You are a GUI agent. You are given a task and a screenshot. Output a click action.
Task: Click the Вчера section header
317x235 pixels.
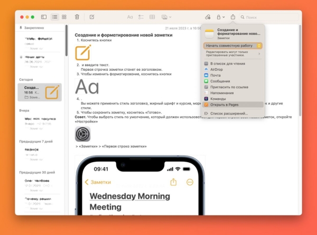[24, 110]
